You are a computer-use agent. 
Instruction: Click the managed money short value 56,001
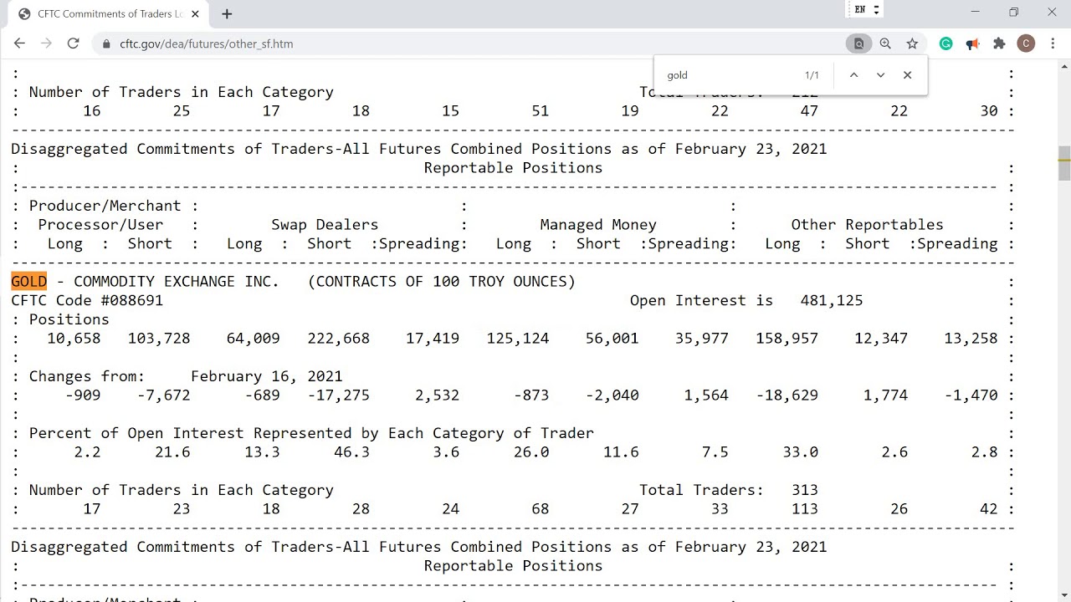point(612,338)
